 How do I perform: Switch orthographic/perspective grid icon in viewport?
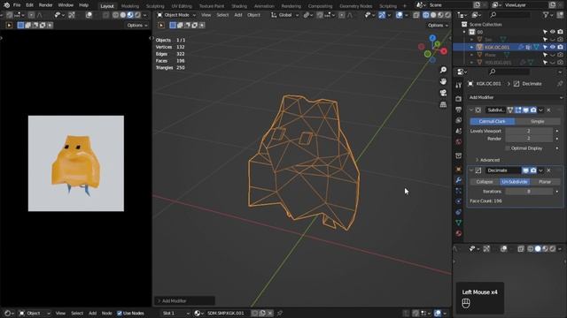[443, 104]
